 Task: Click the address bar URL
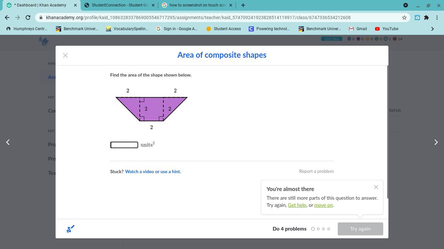198,18
